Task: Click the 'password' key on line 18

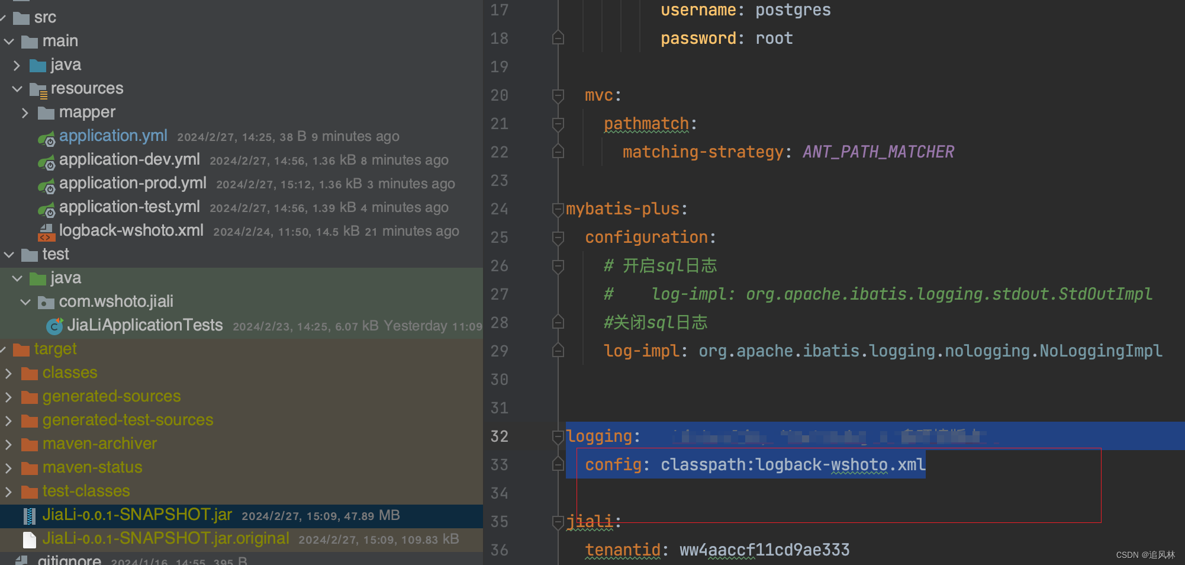Action: [698, 38]
